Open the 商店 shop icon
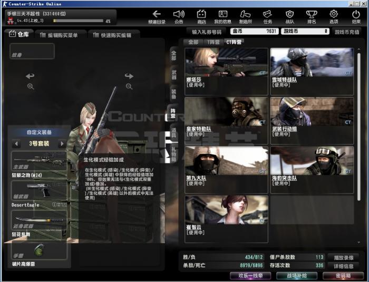 (x=201, y=17)
